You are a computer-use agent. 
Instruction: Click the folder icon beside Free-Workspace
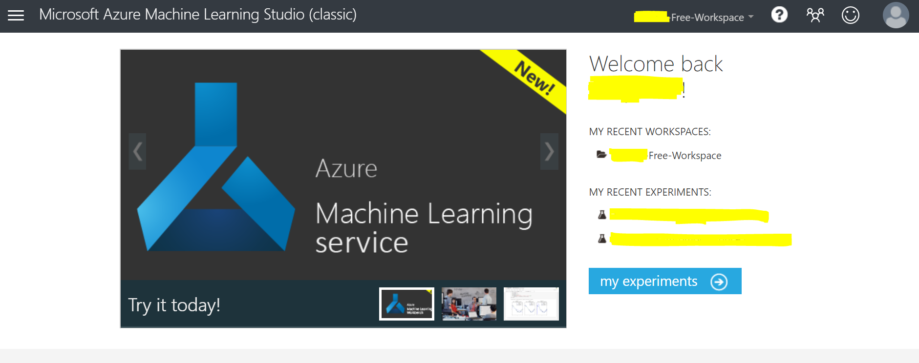point(601,155)
